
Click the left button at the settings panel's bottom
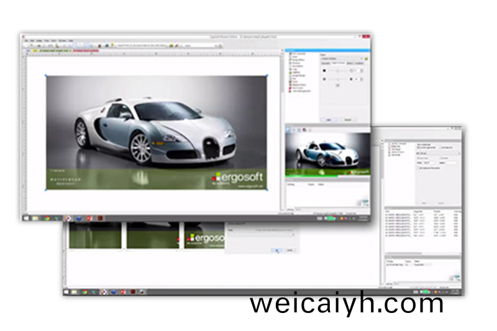329,119
